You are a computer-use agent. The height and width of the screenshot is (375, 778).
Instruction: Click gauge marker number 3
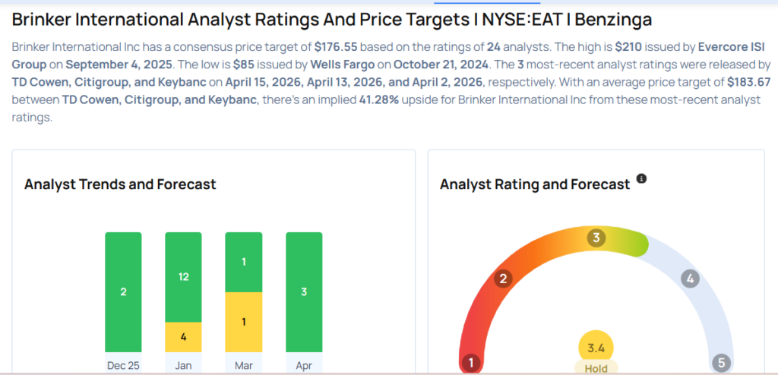pyautogui.click(x=596, y=238)
